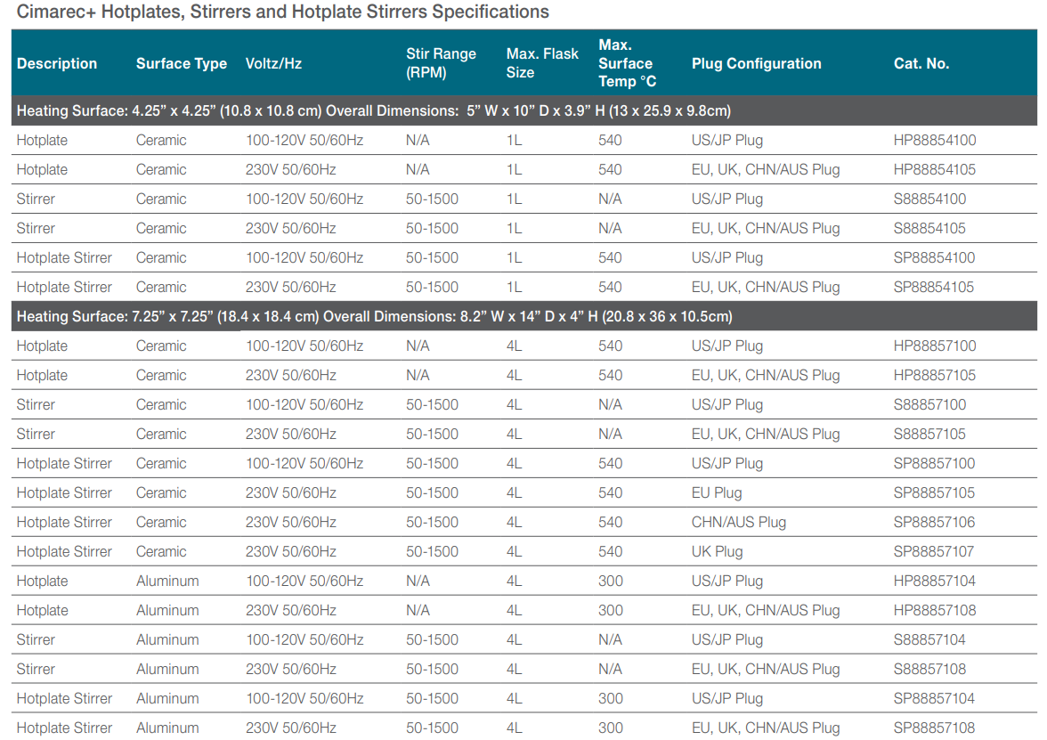Select '300' max temp in the HP88857108 row
The height and width of the screenshot is (740, 1047).
click(611, 611)
